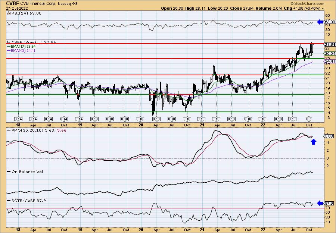Click the Nasdaq GS exchange label

point(67,4)
